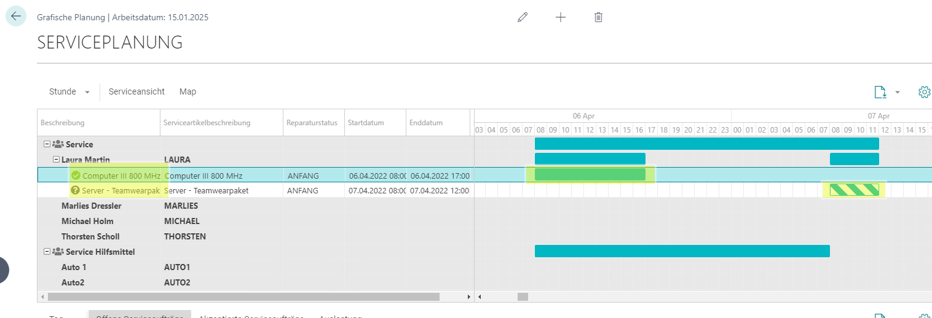Click the Enddatum column header

[438, 123]
